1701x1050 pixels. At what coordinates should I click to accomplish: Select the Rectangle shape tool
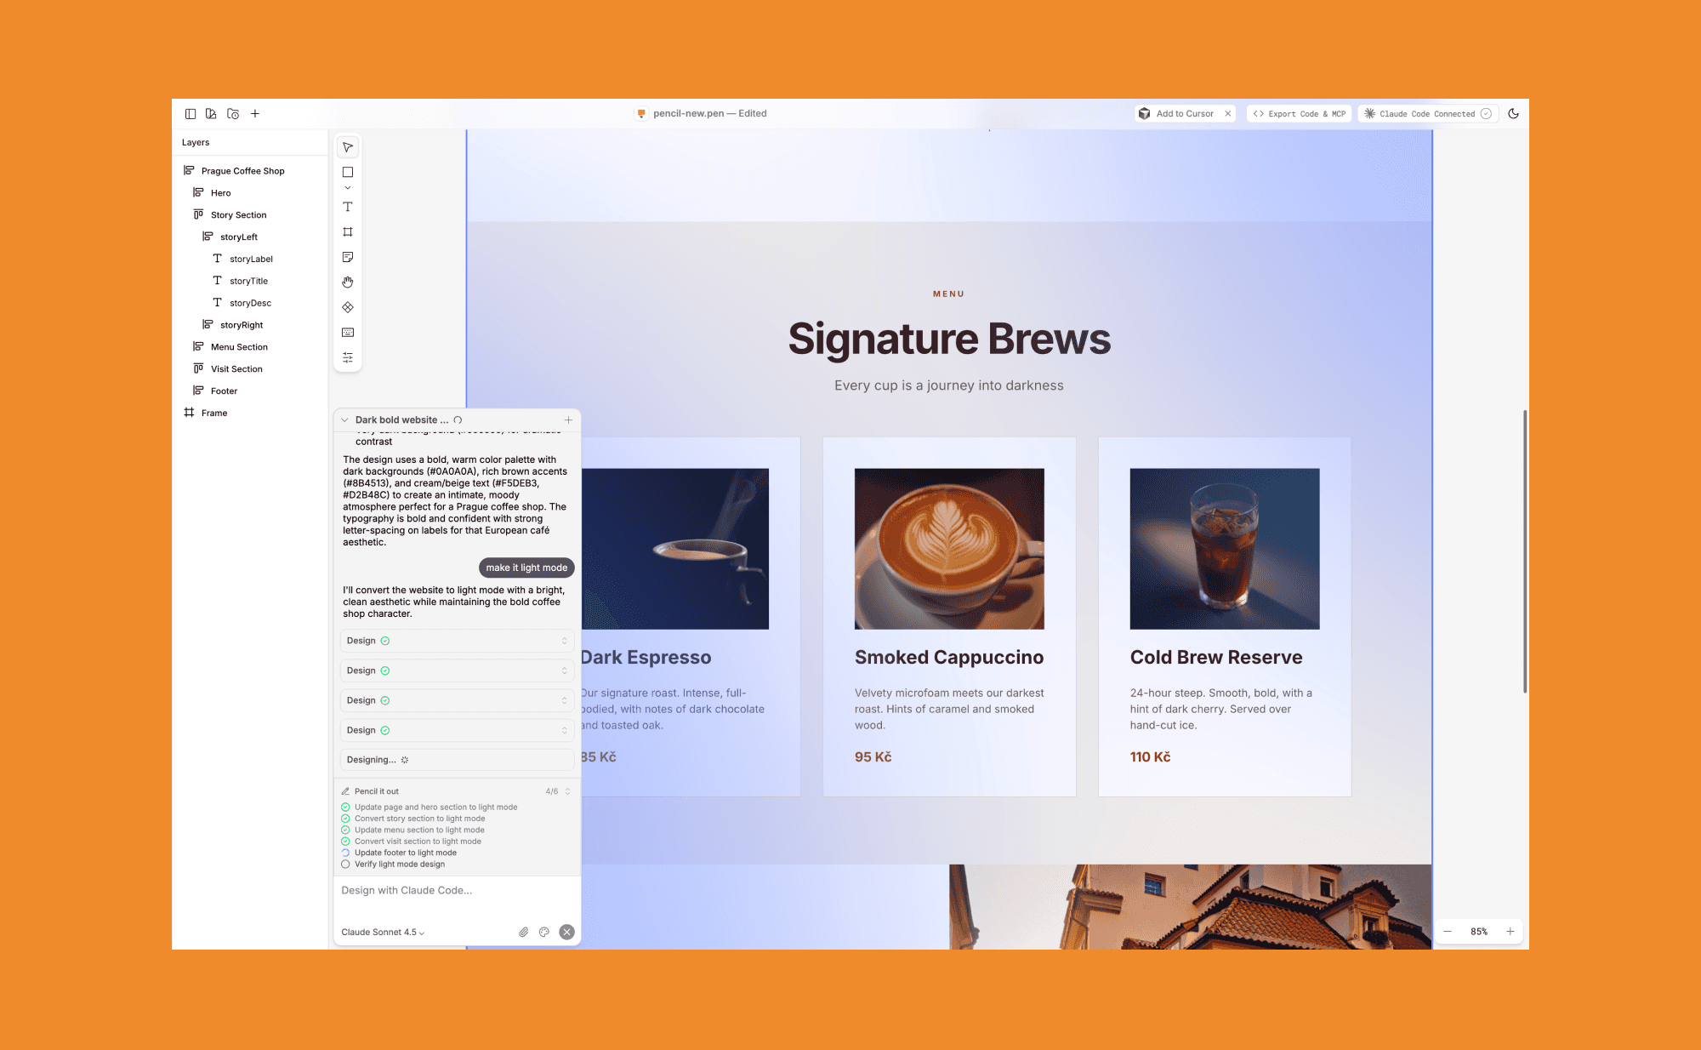click(348, 172)
